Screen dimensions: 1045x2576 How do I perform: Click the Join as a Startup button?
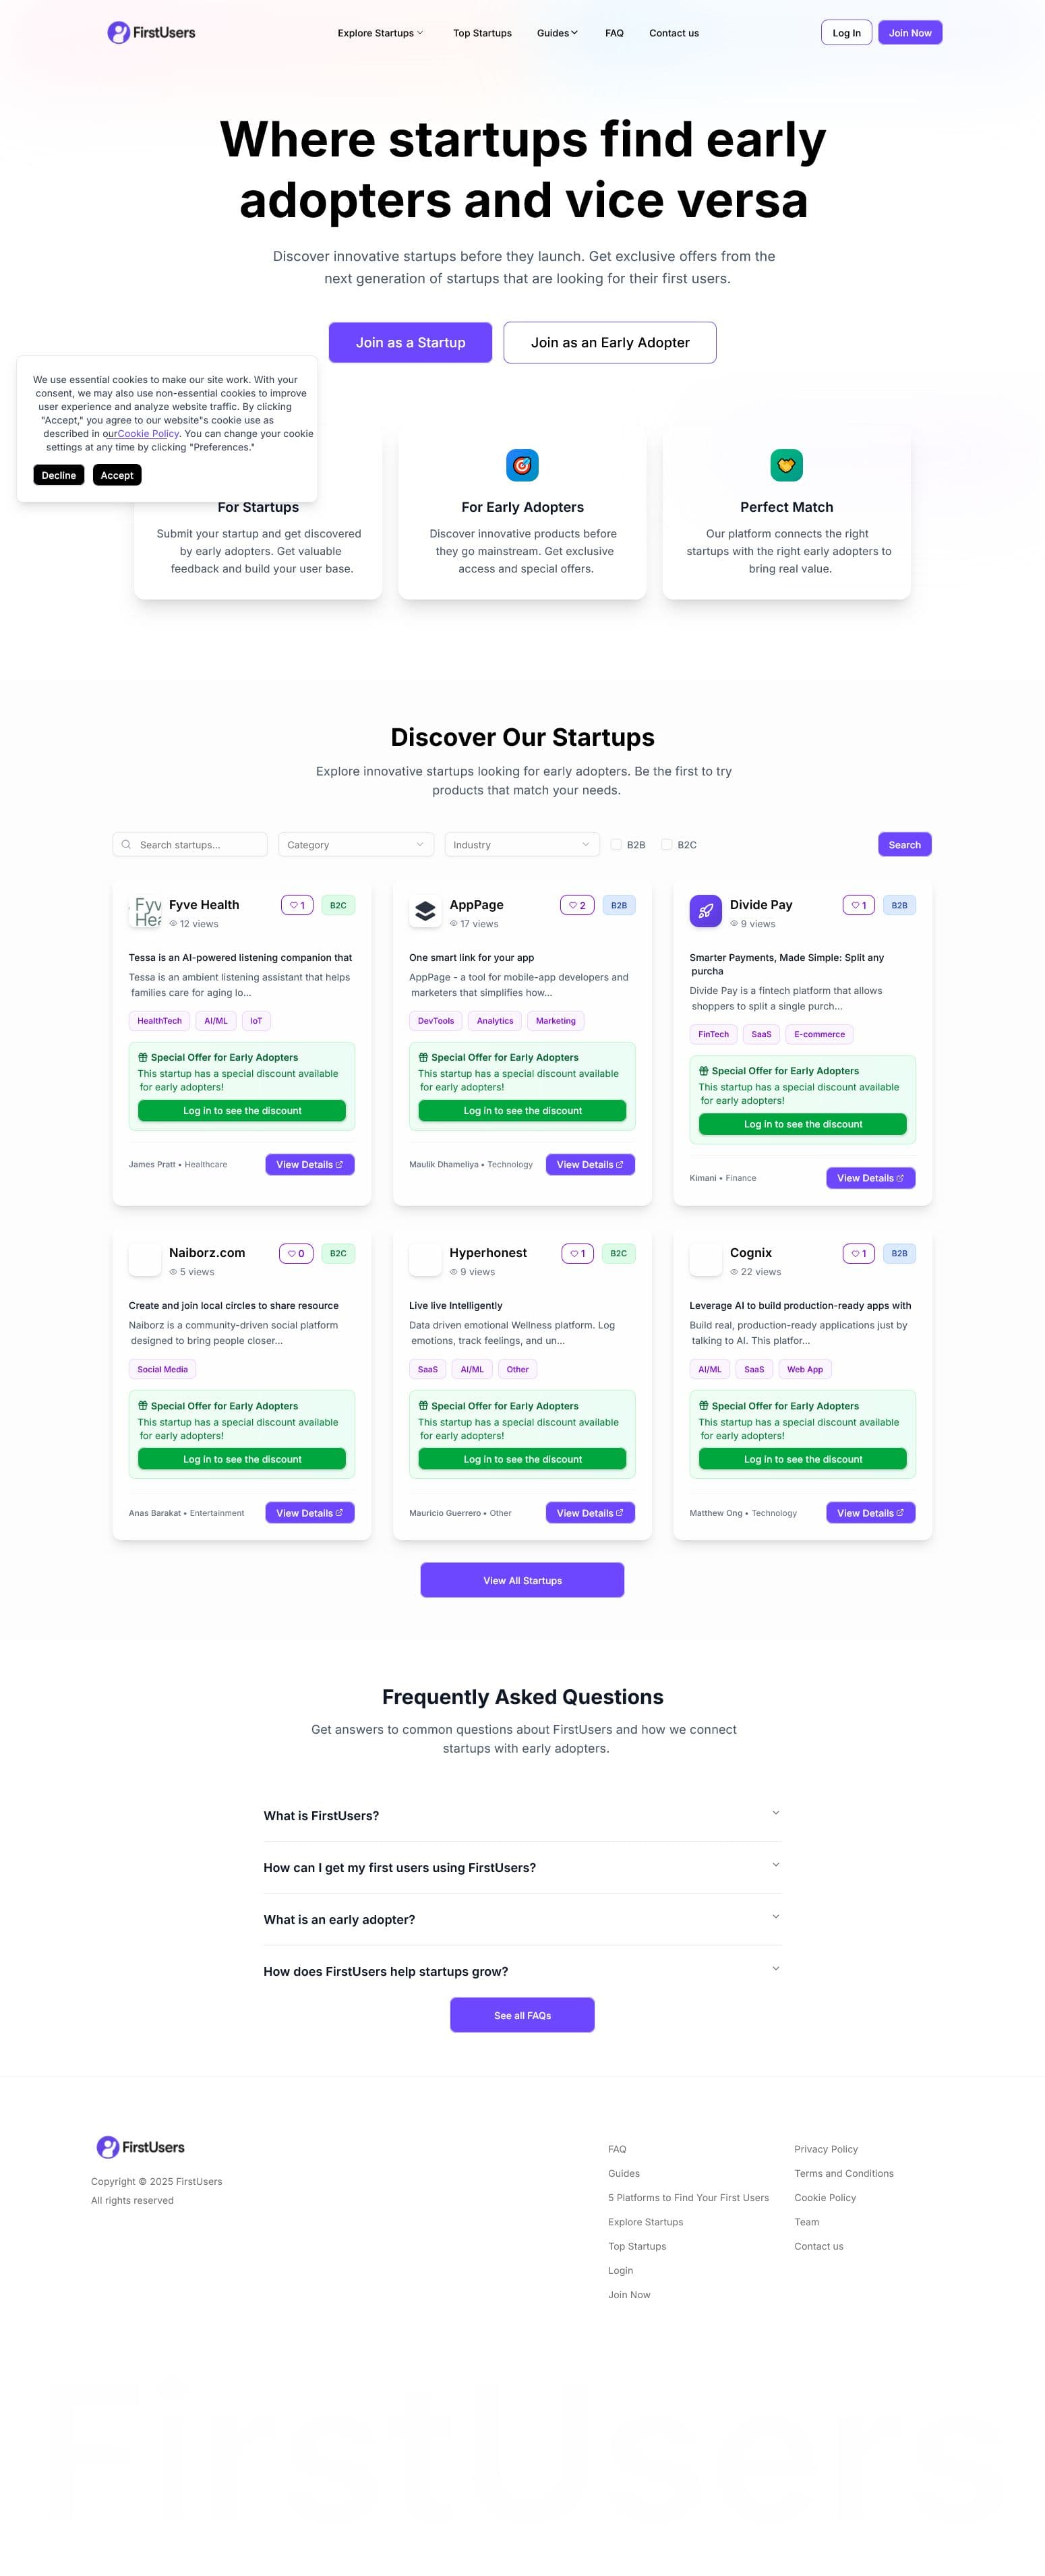click(410, 342)
